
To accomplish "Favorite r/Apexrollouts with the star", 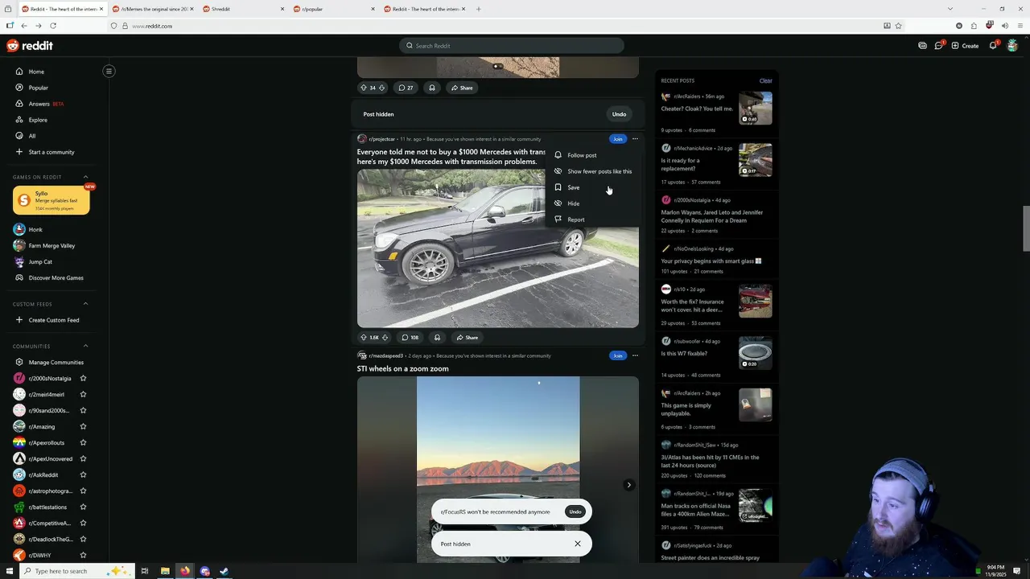I will coord(83,442).
